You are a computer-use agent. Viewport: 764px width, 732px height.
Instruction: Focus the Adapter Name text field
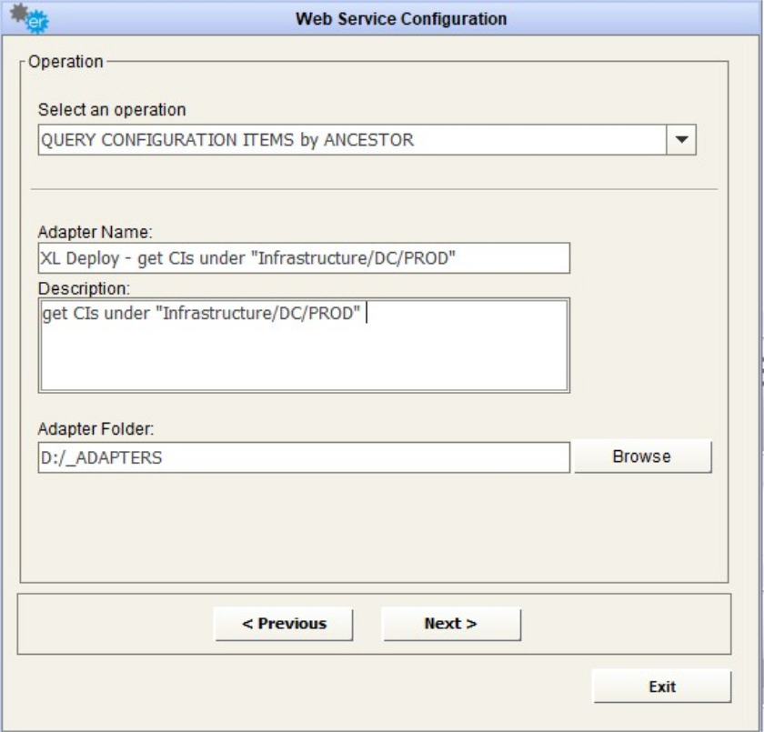[304, 258]
